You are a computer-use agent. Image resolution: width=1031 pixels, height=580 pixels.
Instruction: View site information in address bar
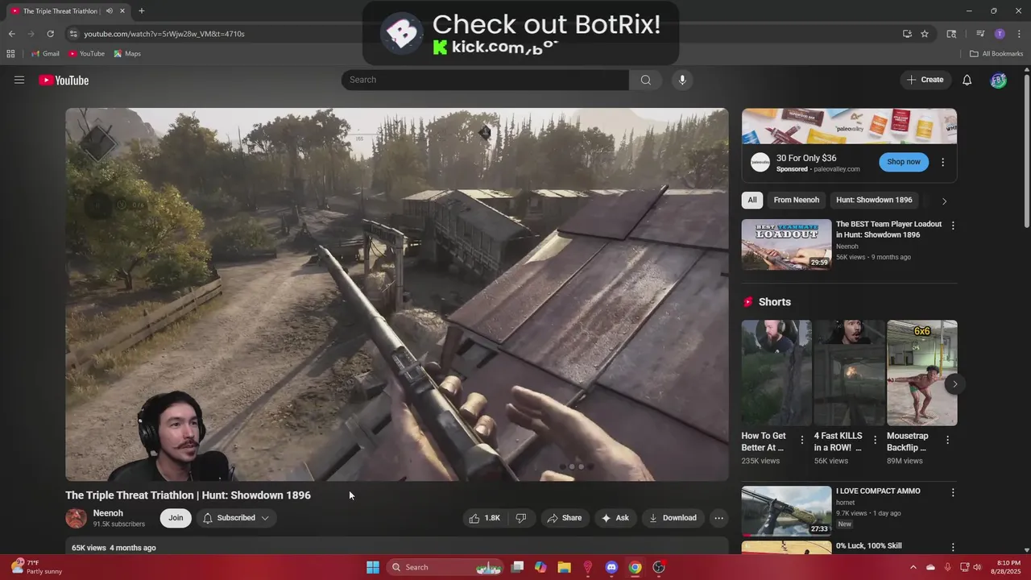click(x=73, y=34)
